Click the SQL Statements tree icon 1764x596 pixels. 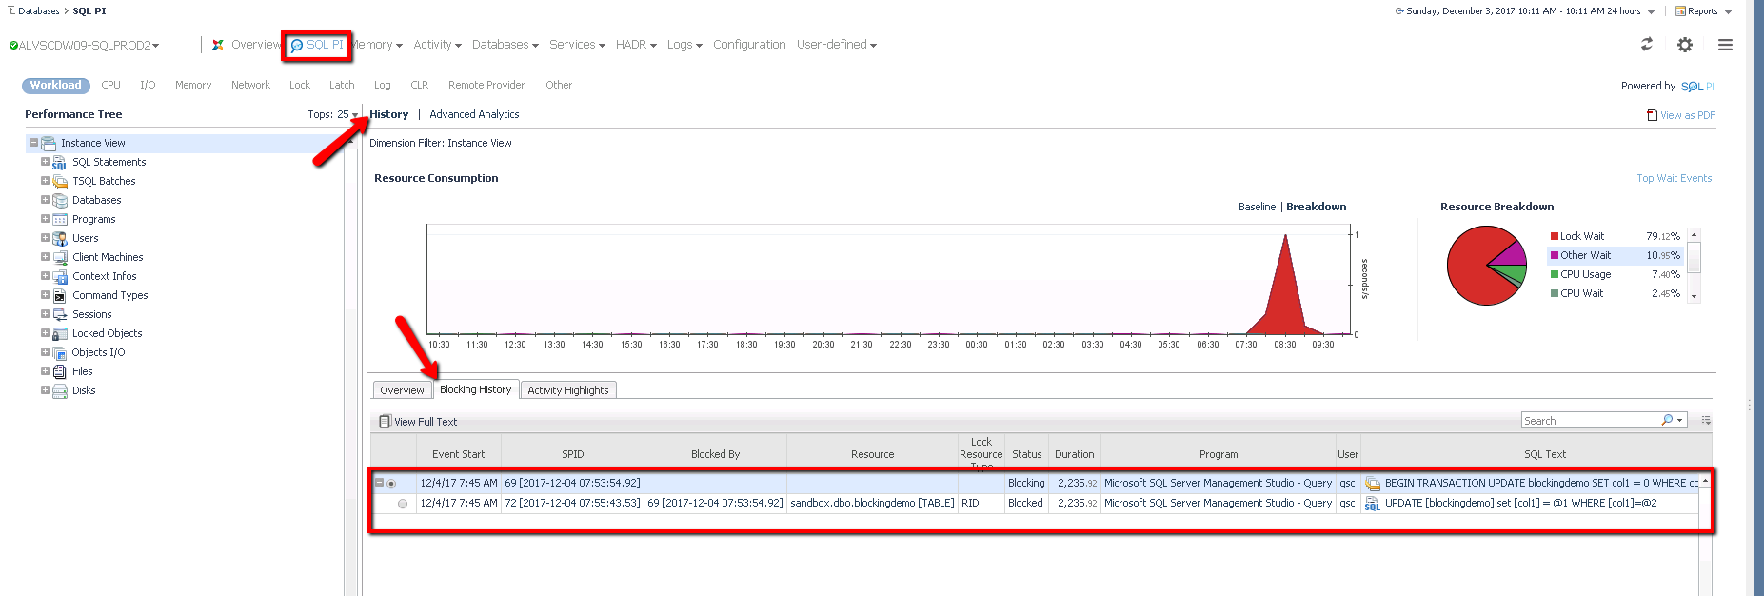pyautogui.click(x=60, y=163)
